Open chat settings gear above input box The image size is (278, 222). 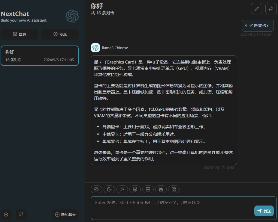(96, 189)
